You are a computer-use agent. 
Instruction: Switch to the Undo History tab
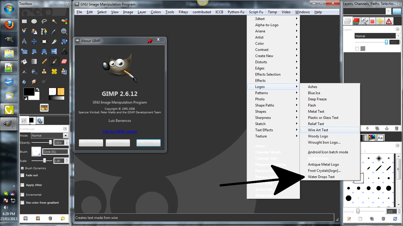pos(381,21)
